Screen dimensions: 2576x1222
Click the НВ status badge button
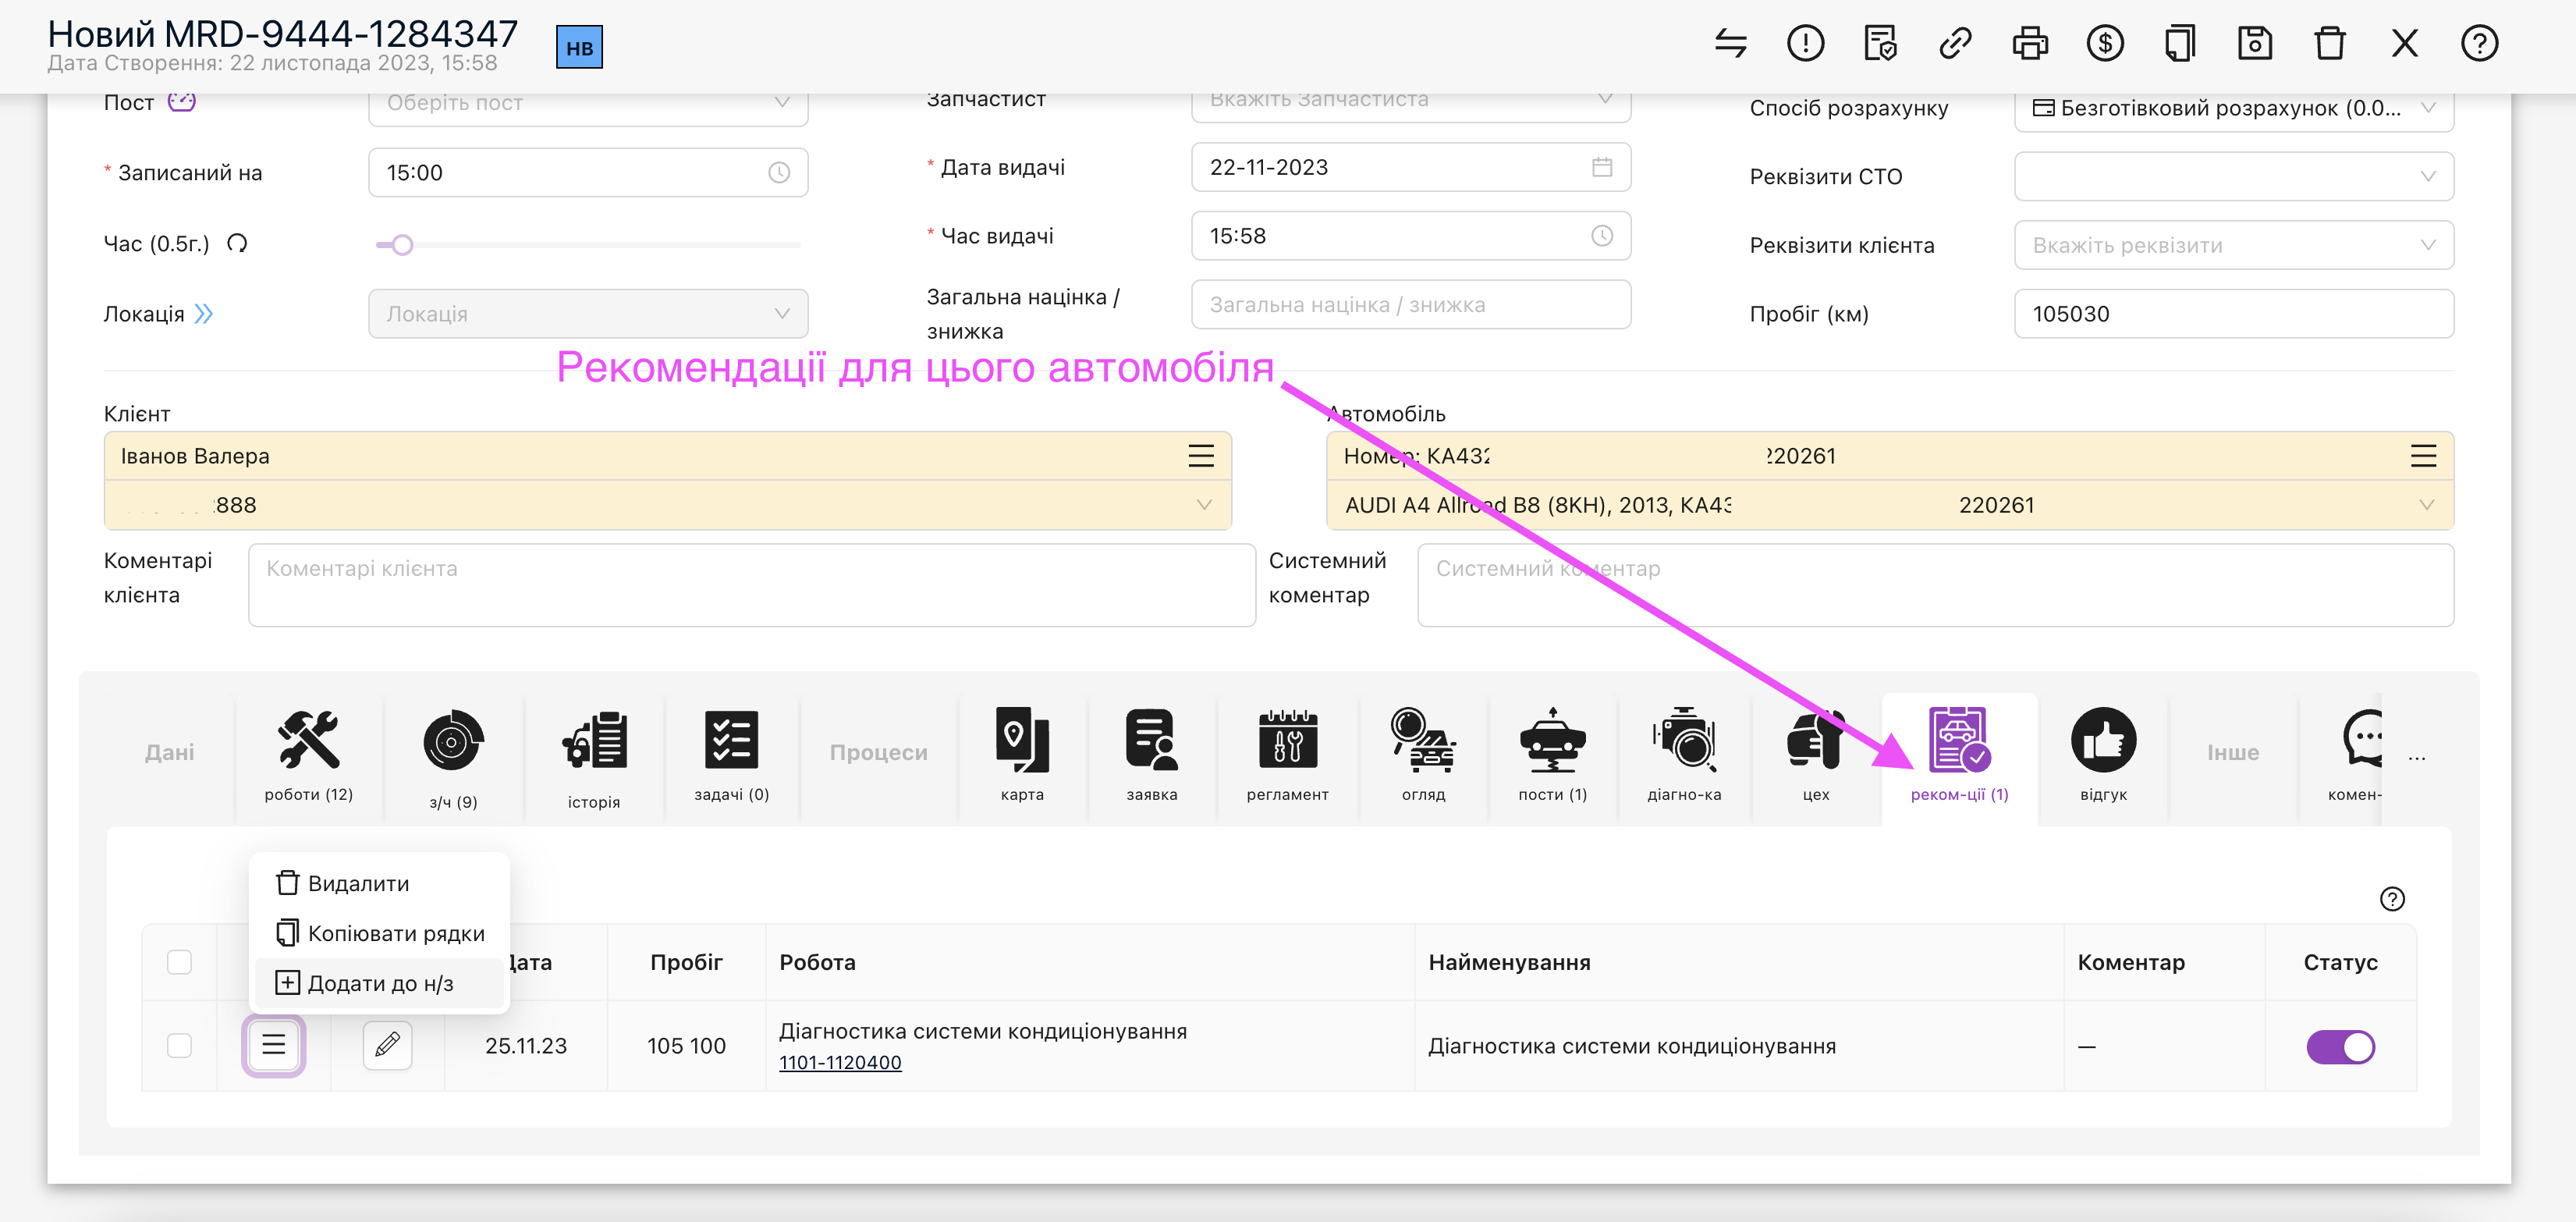[x=580, y=48]
